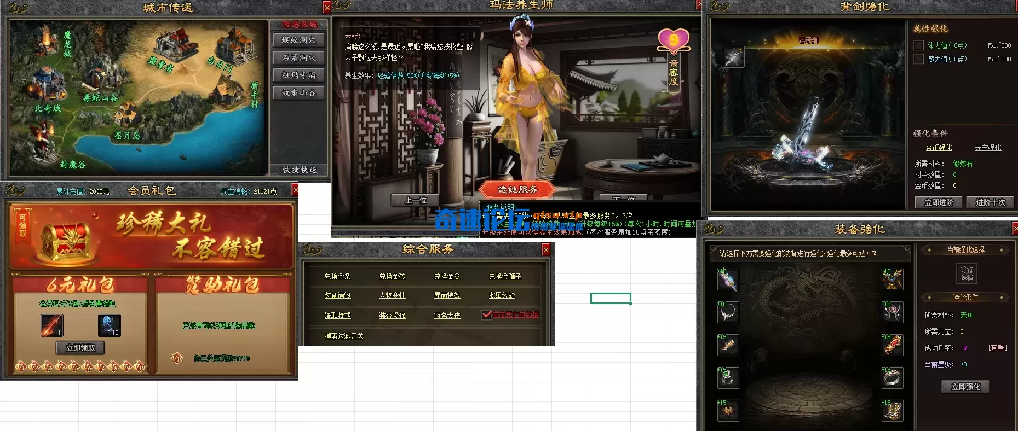This screenshot has height=431, width=1018.
Task: Select the belt slot at bottom left
Action: [x=728, y=411]
